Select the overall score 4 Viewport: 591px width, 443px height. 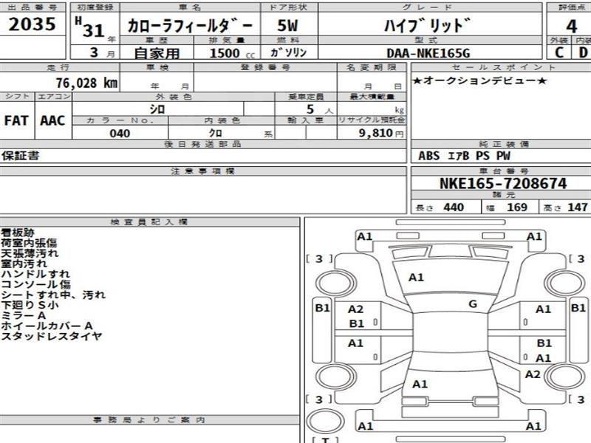pos(571,26)
